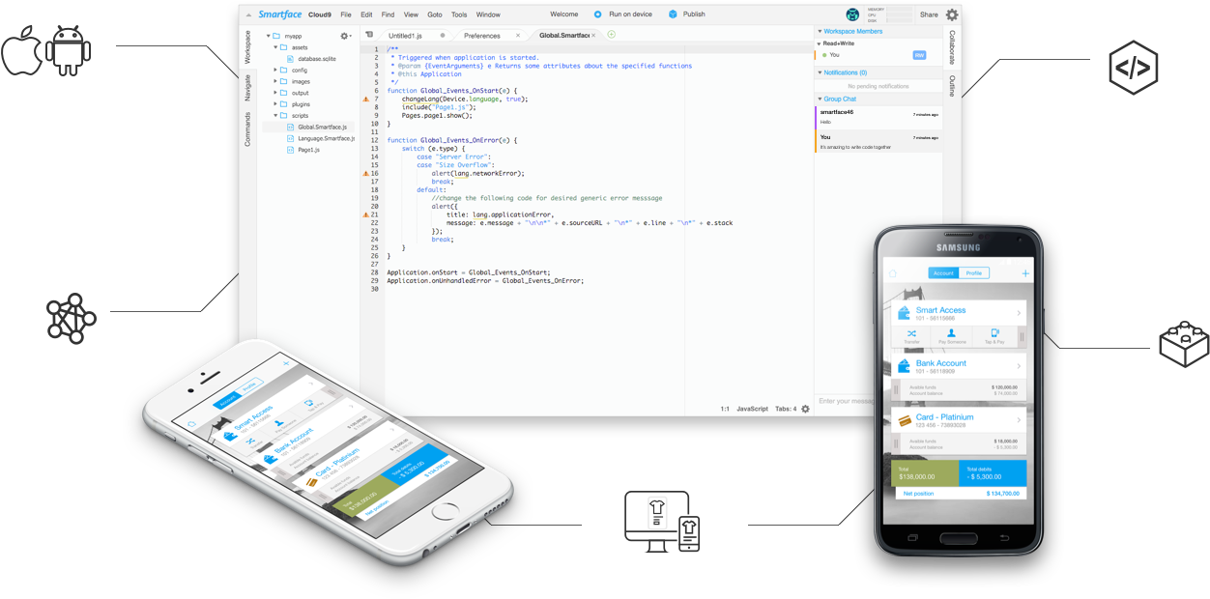1210x599 pixels.
Task: Open the Goto menu
Action: [x=435, y=14]
